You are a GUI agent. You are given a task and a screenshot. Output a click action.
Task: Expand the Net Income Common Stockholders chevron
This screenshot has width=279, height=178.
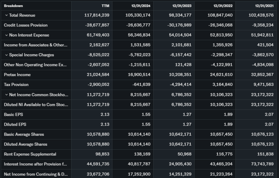click(x=6, y=95)
